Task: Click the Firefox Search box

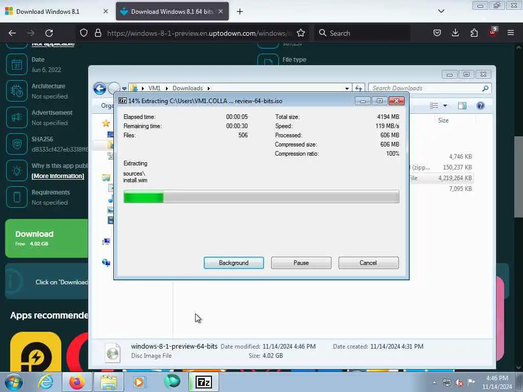Action: pyautogui.click(x=362, y=33)
